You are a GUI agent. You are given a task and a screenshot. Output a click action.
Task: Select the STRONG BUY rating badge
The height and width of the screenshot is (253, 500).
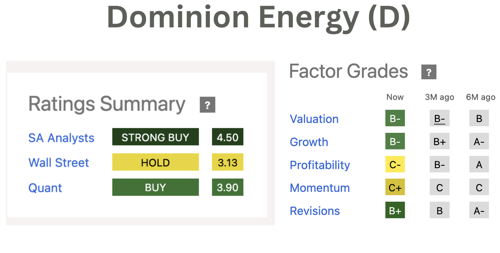pos(155,137)
